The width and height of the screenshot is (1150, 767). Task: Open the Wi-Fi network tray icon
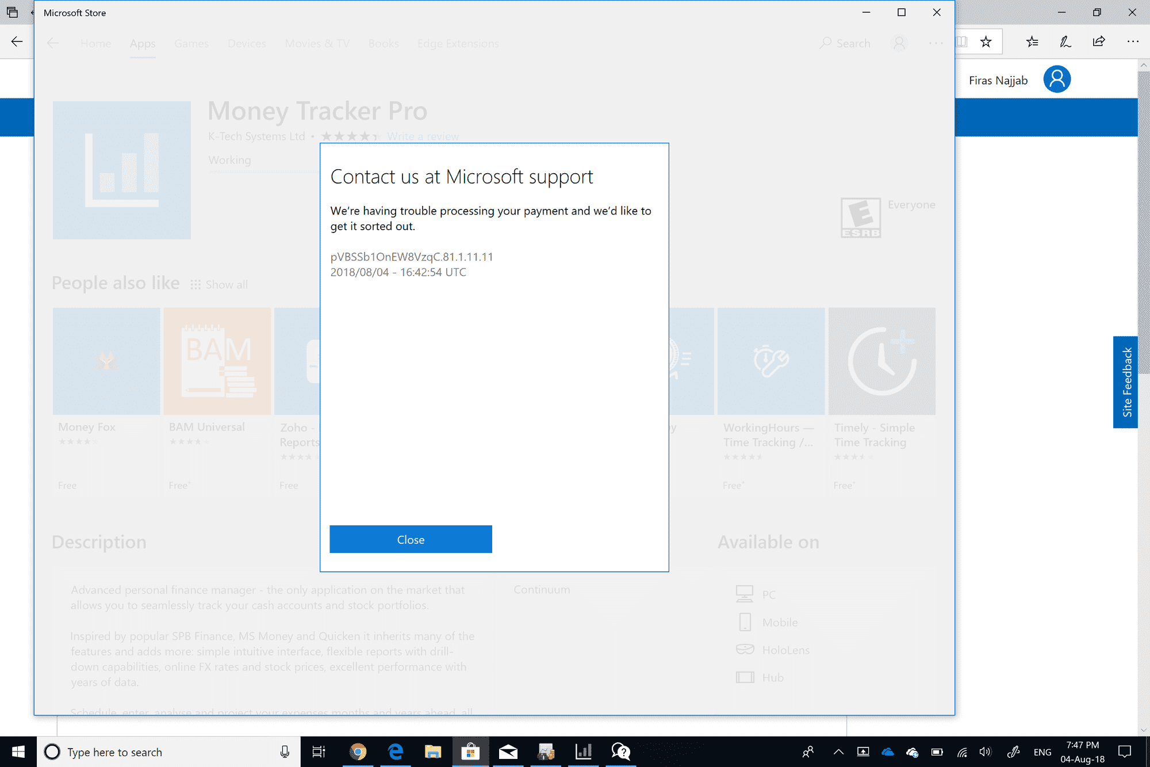[962, 751]
